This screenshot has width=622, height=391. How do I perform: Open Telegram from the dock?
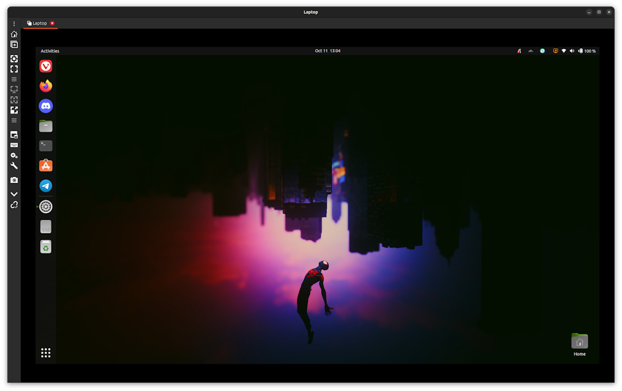pyautogui.click(x=46, y=186)
